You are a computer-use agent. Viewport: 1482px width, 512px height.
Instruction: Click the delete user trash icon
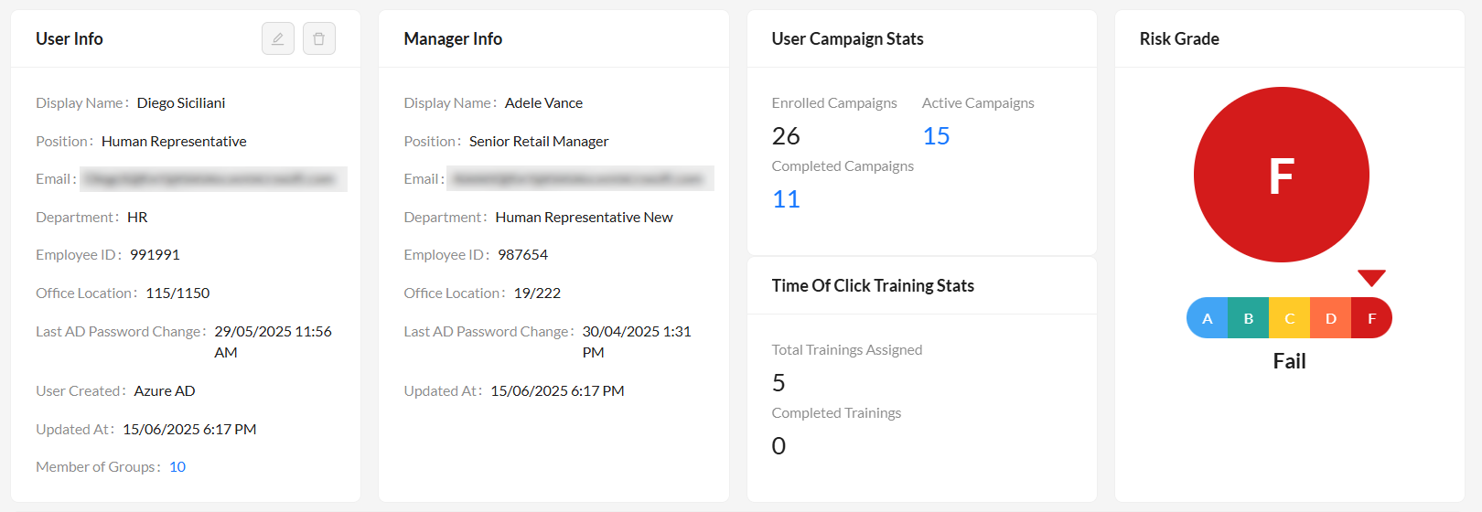(x=319, y=38)
